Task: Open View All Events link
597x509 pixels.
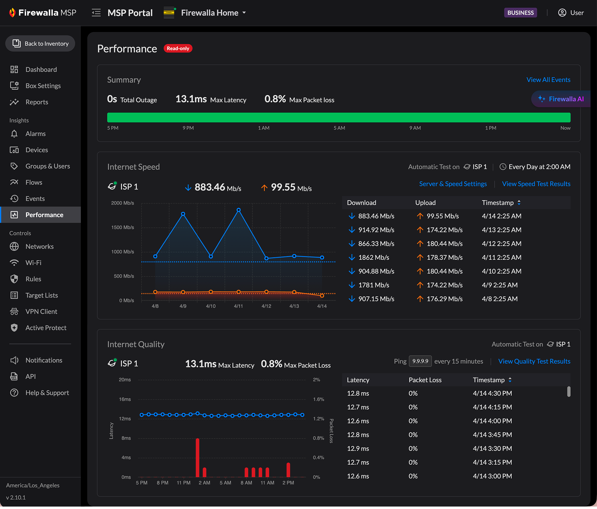Action: tap(548, 80)
